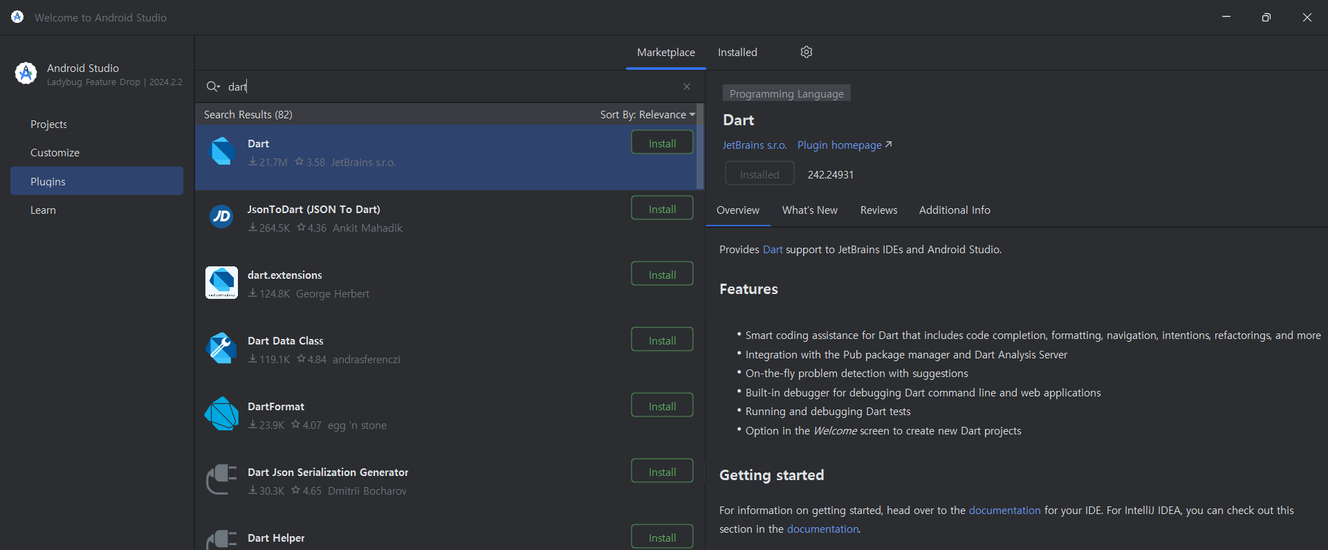Select Plugins in the sidebar

coord(97,181)
